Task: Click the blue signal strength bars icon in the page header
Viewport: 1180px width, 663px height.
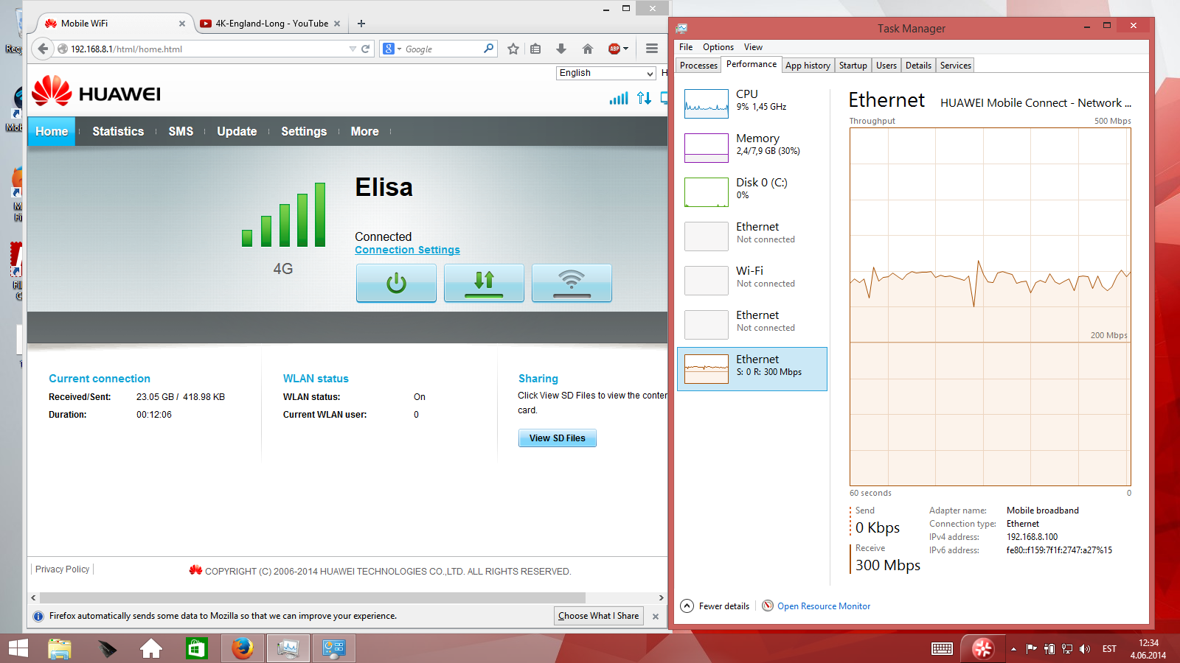Action: pos(619,98)
